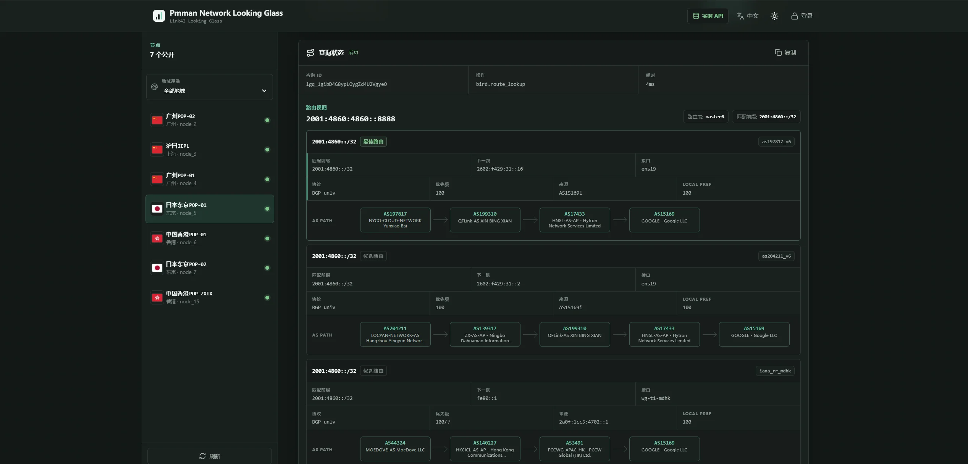Copy query result with 复制 icon
Image resolution: width=968 pixels, height=464 pixels.
coord(785,53)
